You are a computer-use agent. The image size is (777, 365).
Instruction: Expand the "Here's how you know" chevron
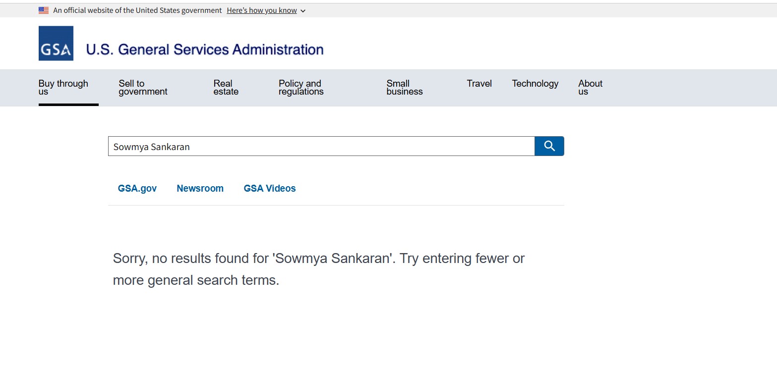[303, 11]
